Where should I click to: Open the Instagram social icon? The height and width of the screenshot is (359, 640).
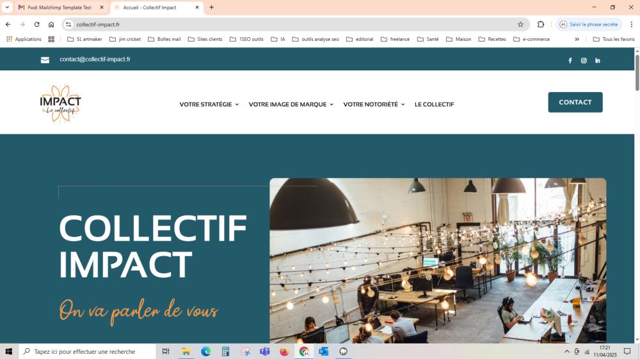(x=584, y=60)
